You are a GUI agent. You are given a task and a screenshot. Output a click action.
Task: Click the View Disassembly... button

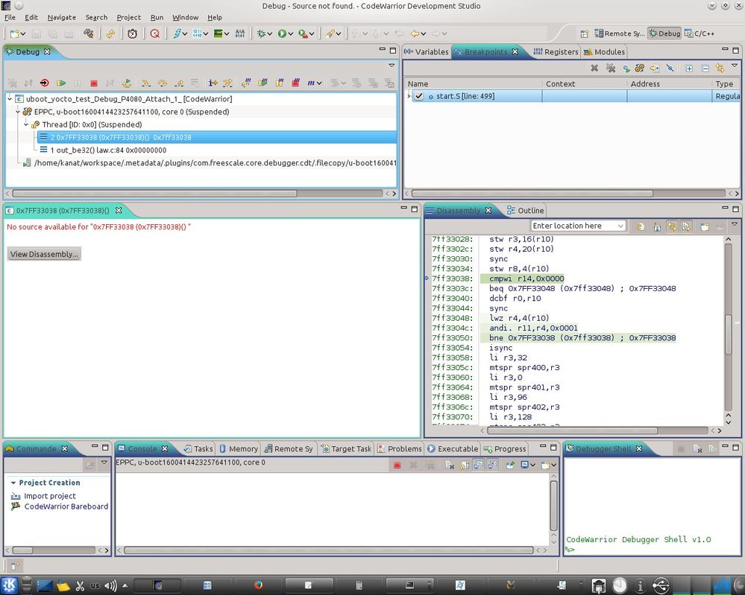click(44, 254)
